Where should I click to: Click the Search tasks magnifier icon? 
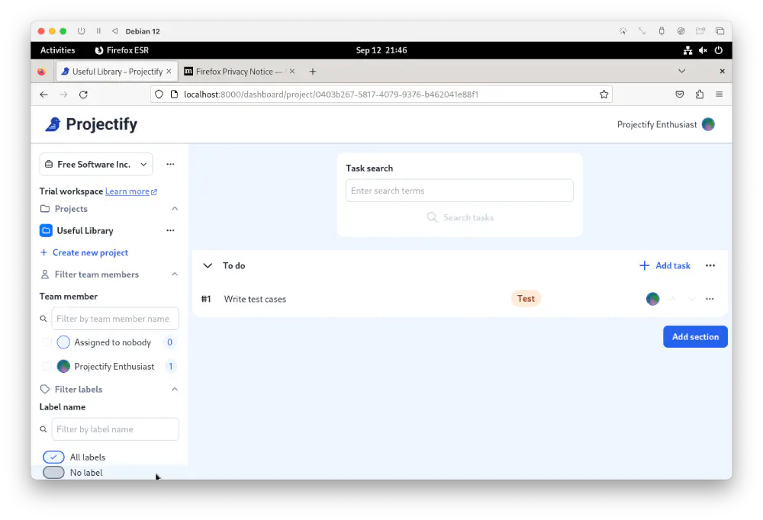point(432,217)
